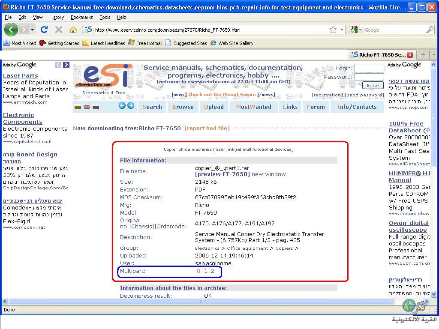
Task: Open the Owon-digital oscilloscope ad link
Action: click(x=409, y=226)
